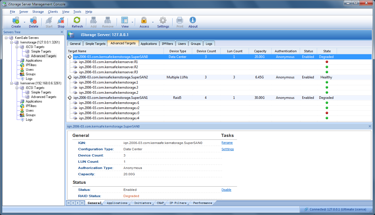
Task: Open View button dropdown arrow
Action: 132,22
